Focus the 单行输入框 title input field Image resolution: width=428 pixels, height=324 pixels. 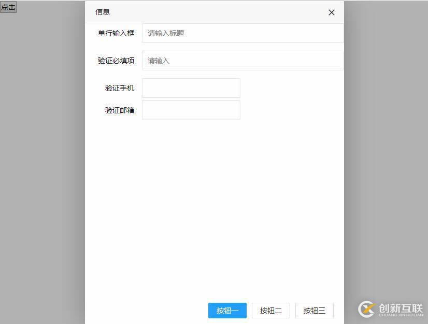tap(242, 33)
